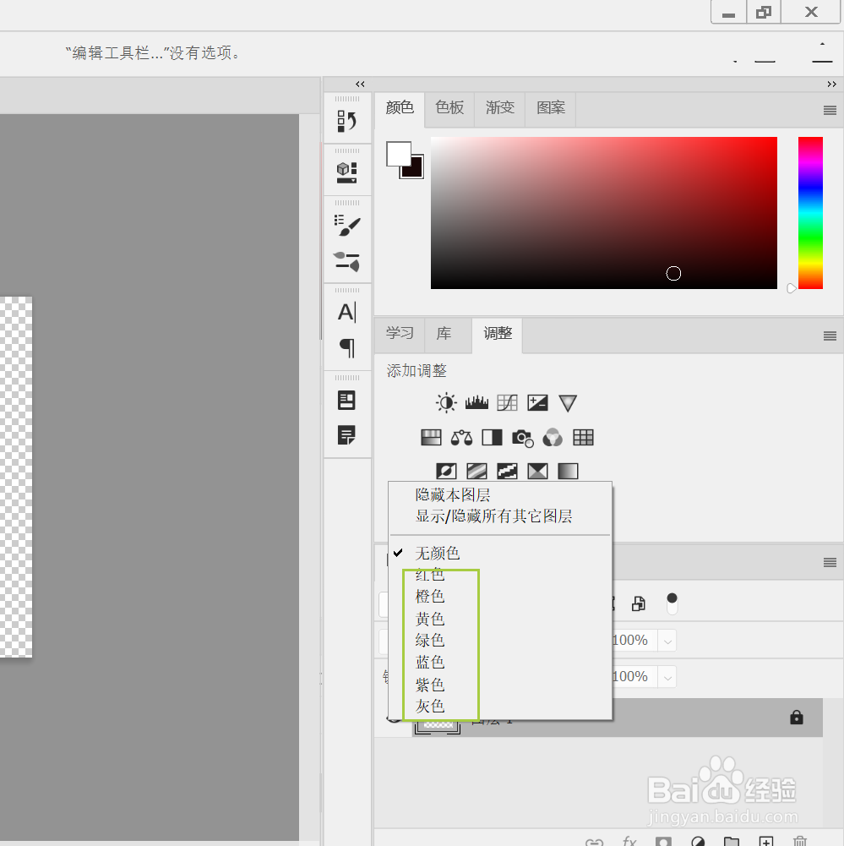Add an Invert adjustment
The image size is (844, 846).
point(446,471)
